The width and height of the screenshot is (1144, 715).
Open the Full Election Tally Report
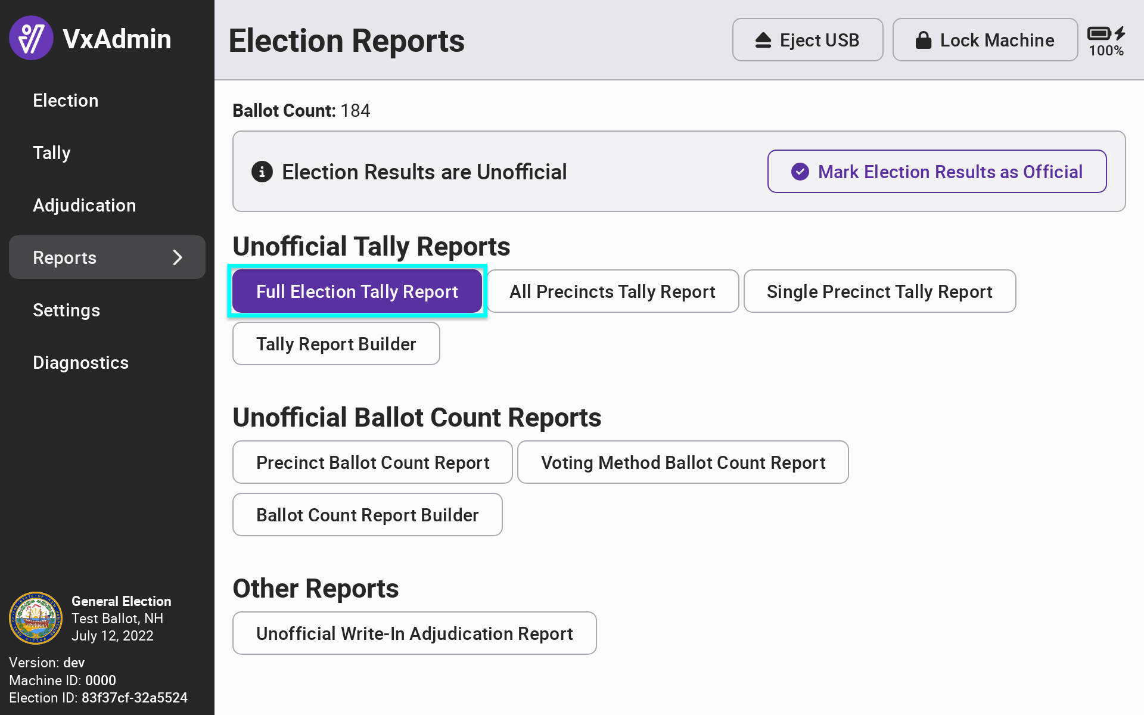(x=357, y=291)
